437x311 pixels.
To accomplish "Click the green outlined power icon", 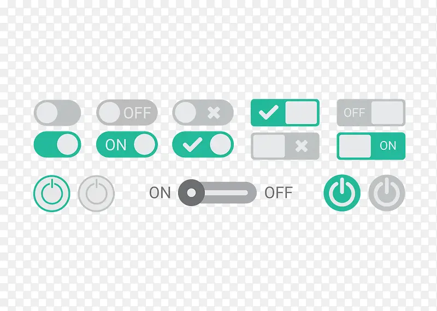I will pos(52,193).
